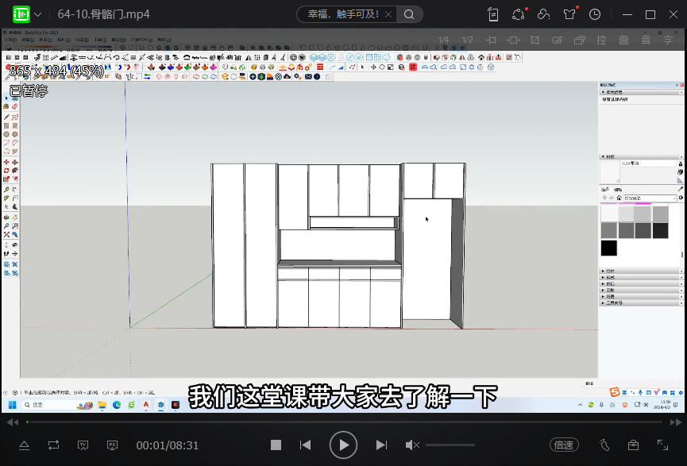Image resolution: width=687 pixels, height=466 pixels.
Task: Click the search field showing 幸福，触手可及!
Action: click(340, 14)
